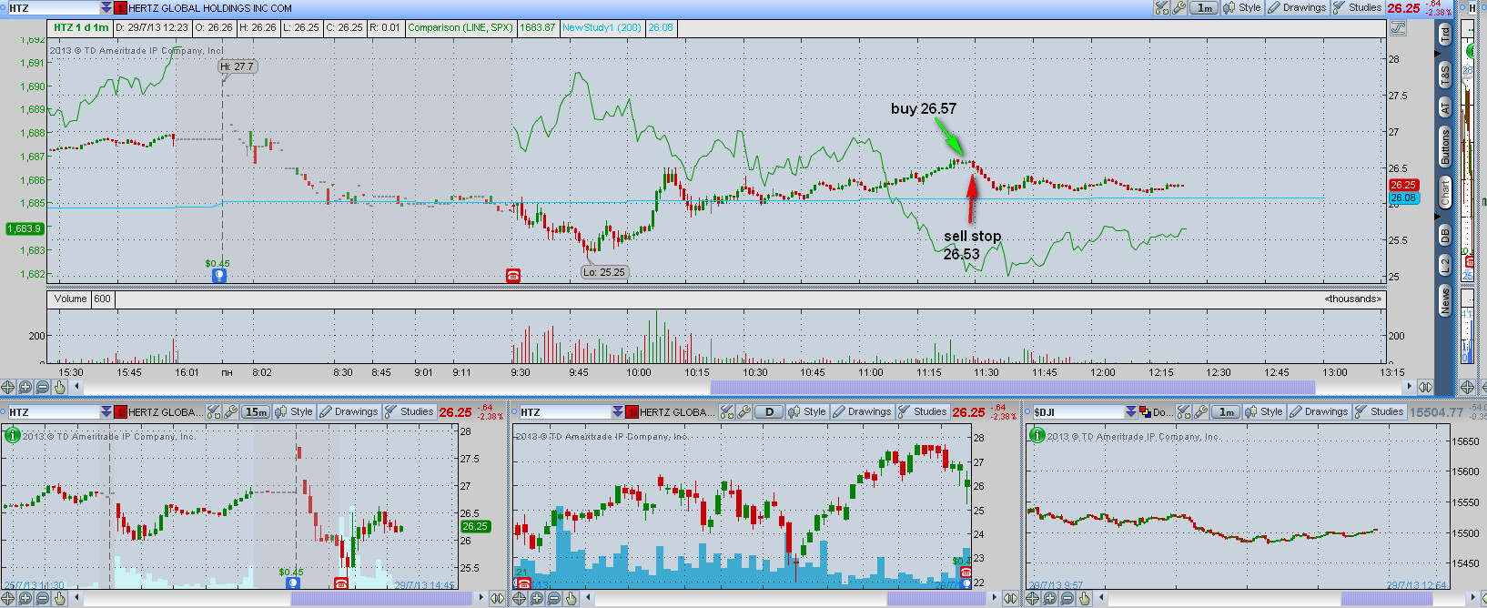Viewport: 1487px width, 608px height.
Task: Open Studies menu on $DJI chart
Action: coord(1379,412)
